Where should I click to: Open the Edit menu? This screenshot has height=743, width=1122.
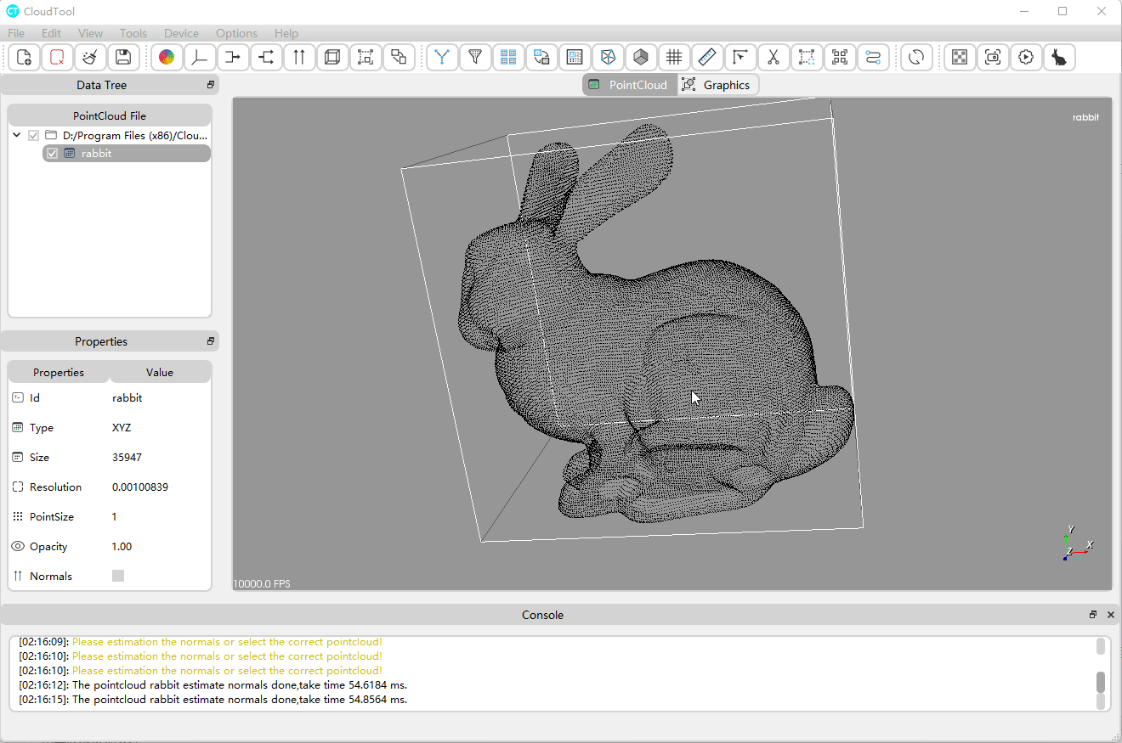(x=52, y=33)
